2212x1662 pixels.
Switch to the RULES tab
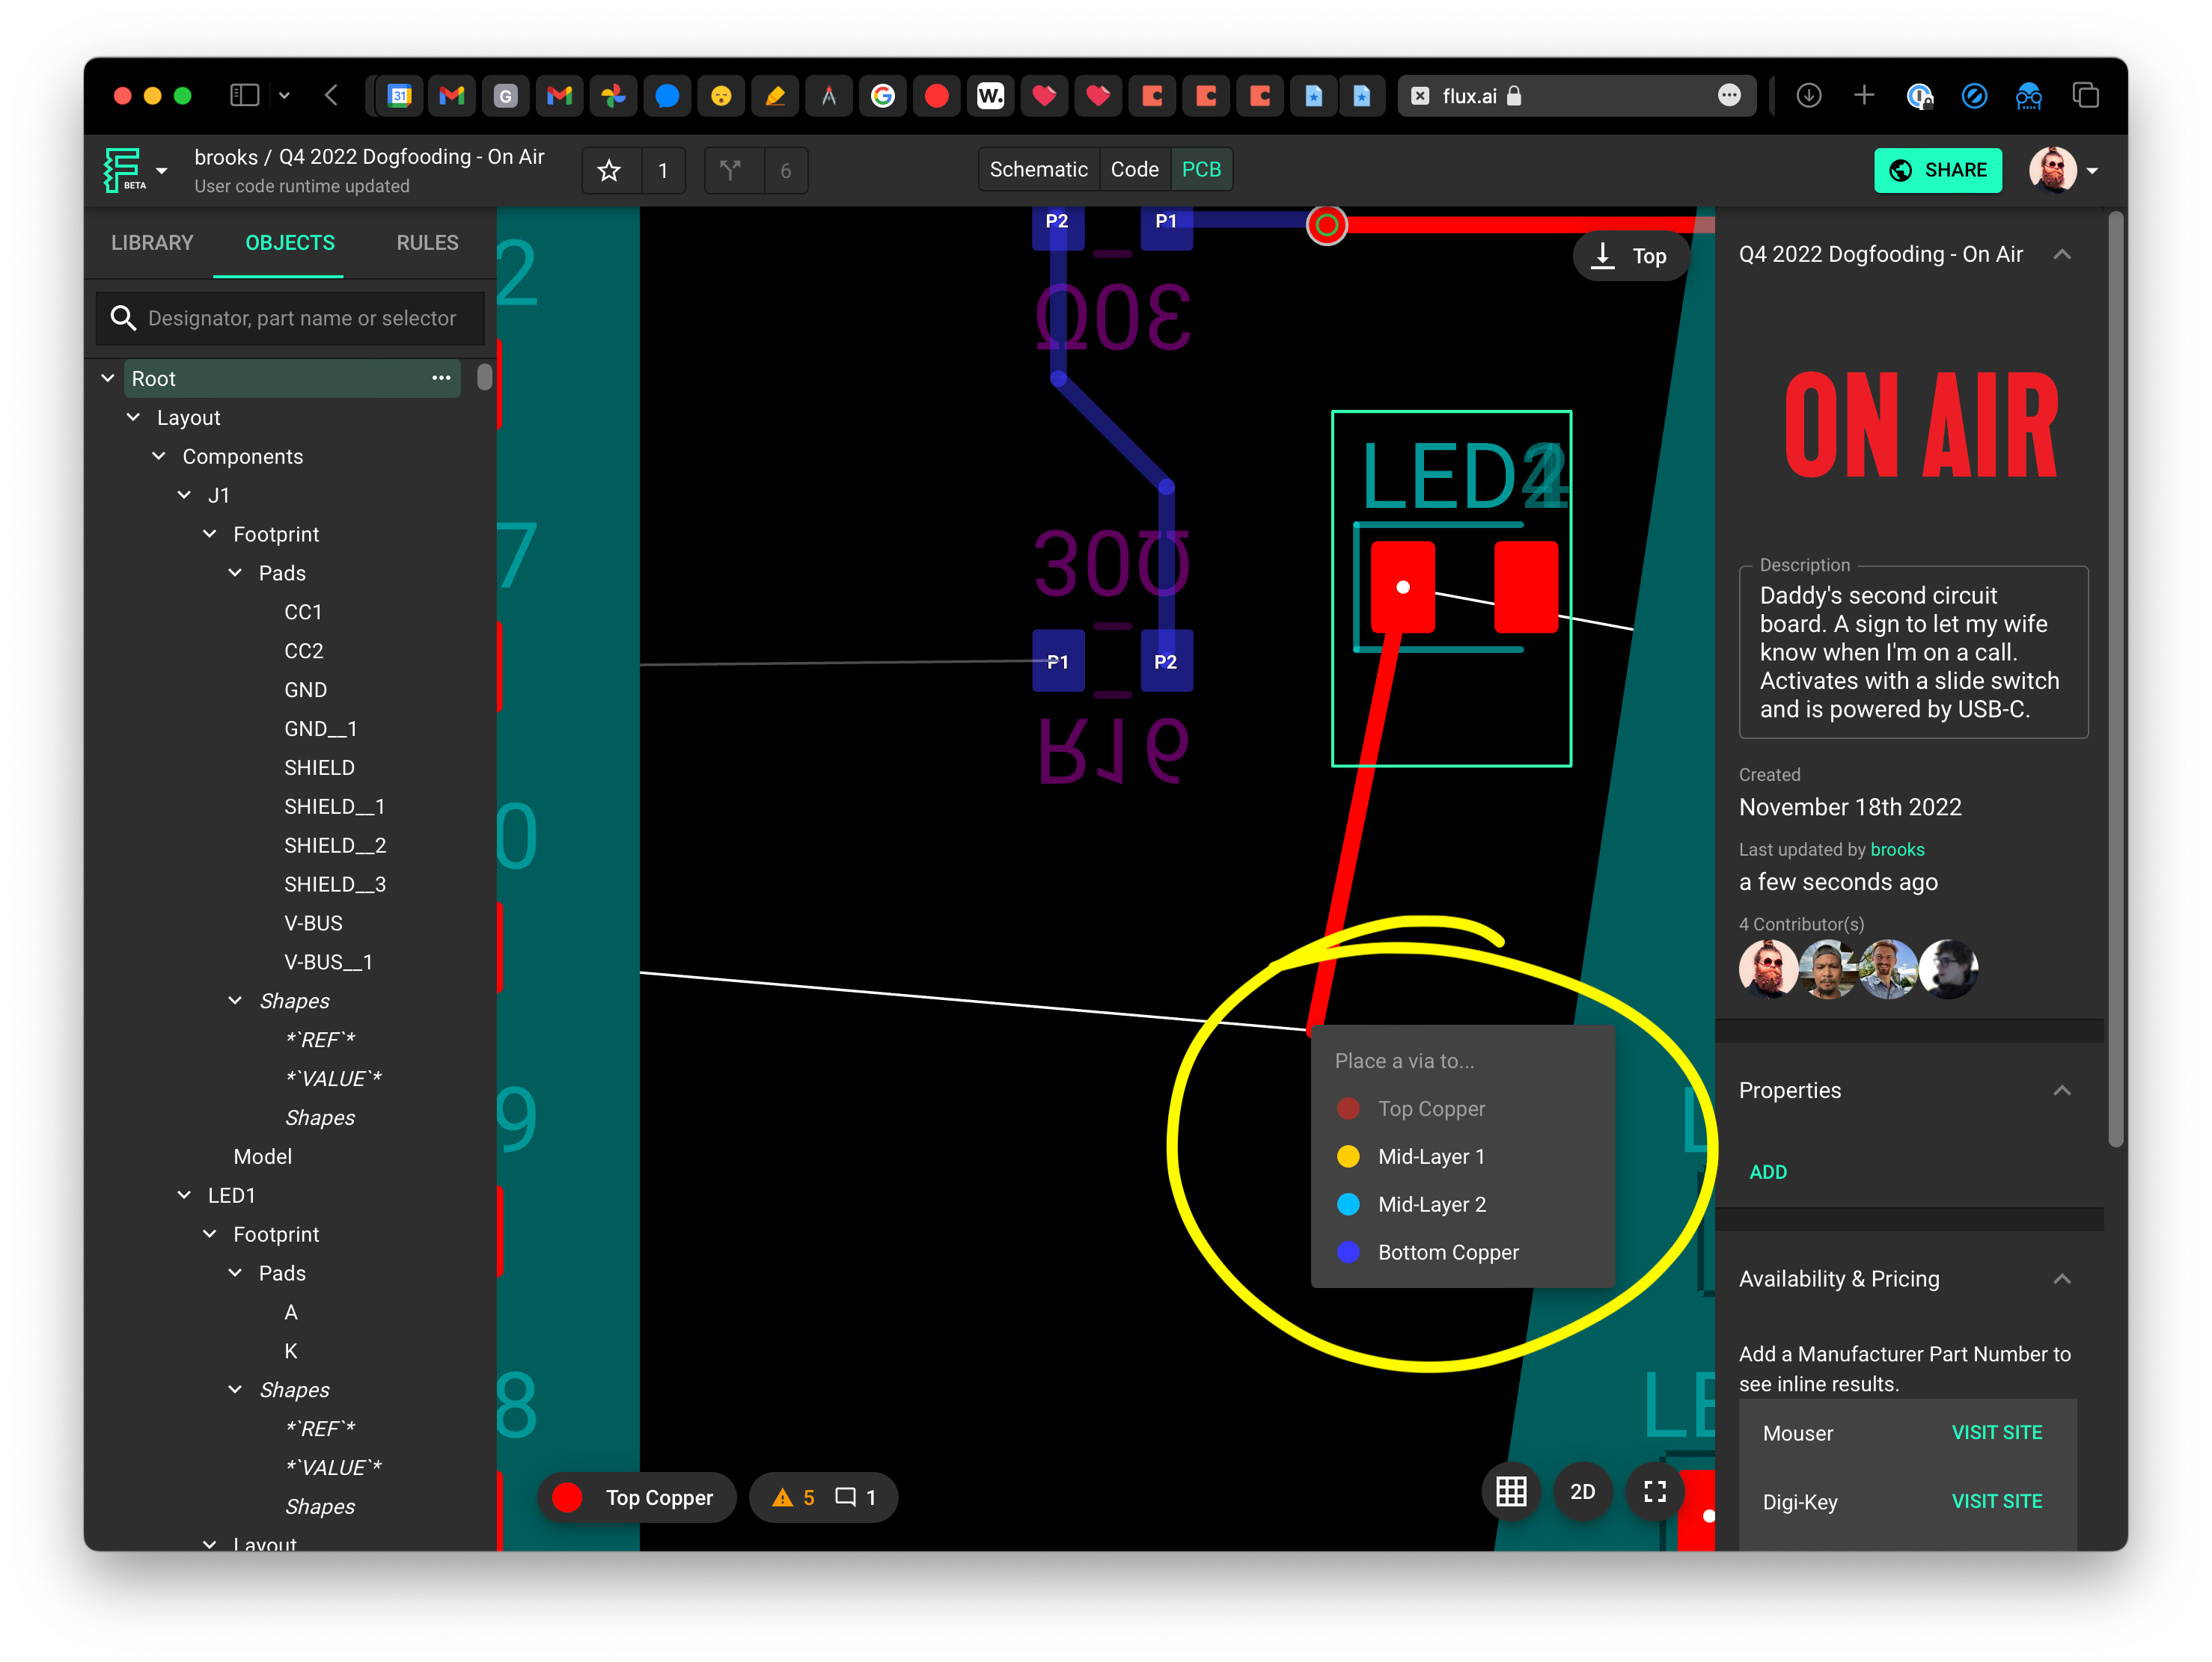click(x=427, y=243)
